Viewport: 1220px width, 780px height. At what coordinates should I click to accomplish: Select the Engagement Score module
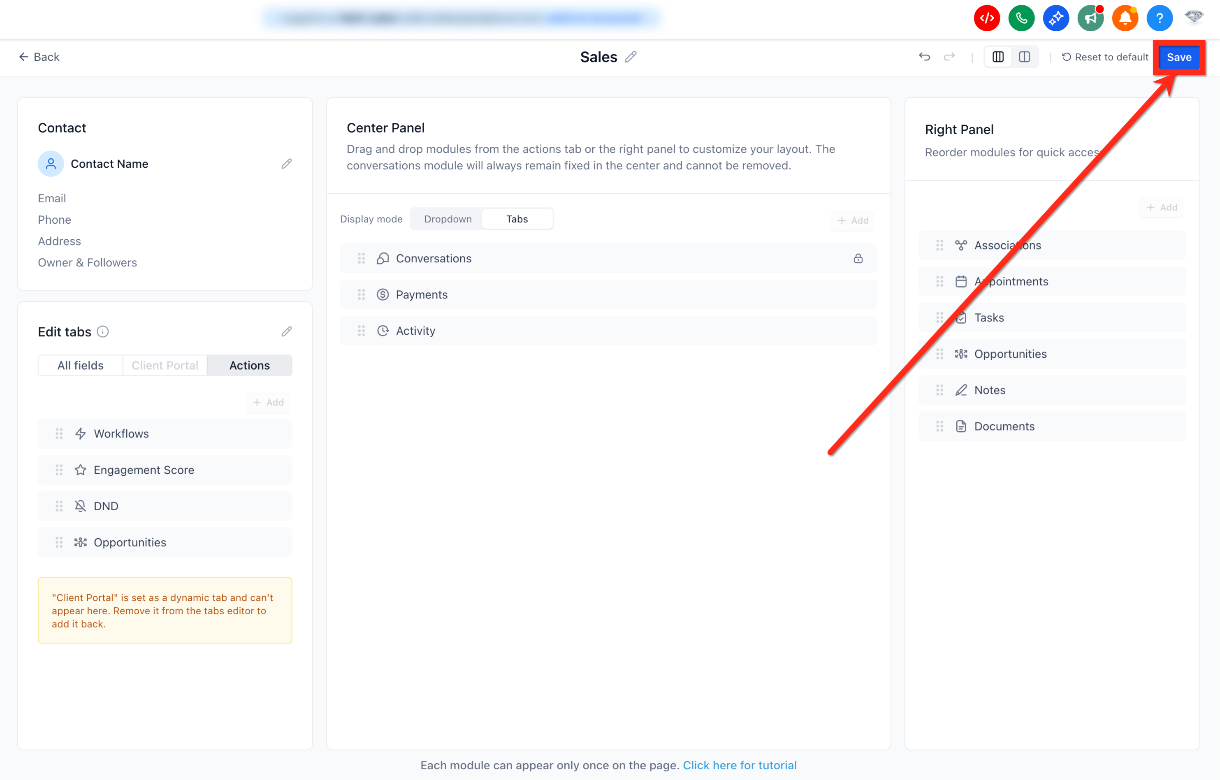click(x=165, y=470)
